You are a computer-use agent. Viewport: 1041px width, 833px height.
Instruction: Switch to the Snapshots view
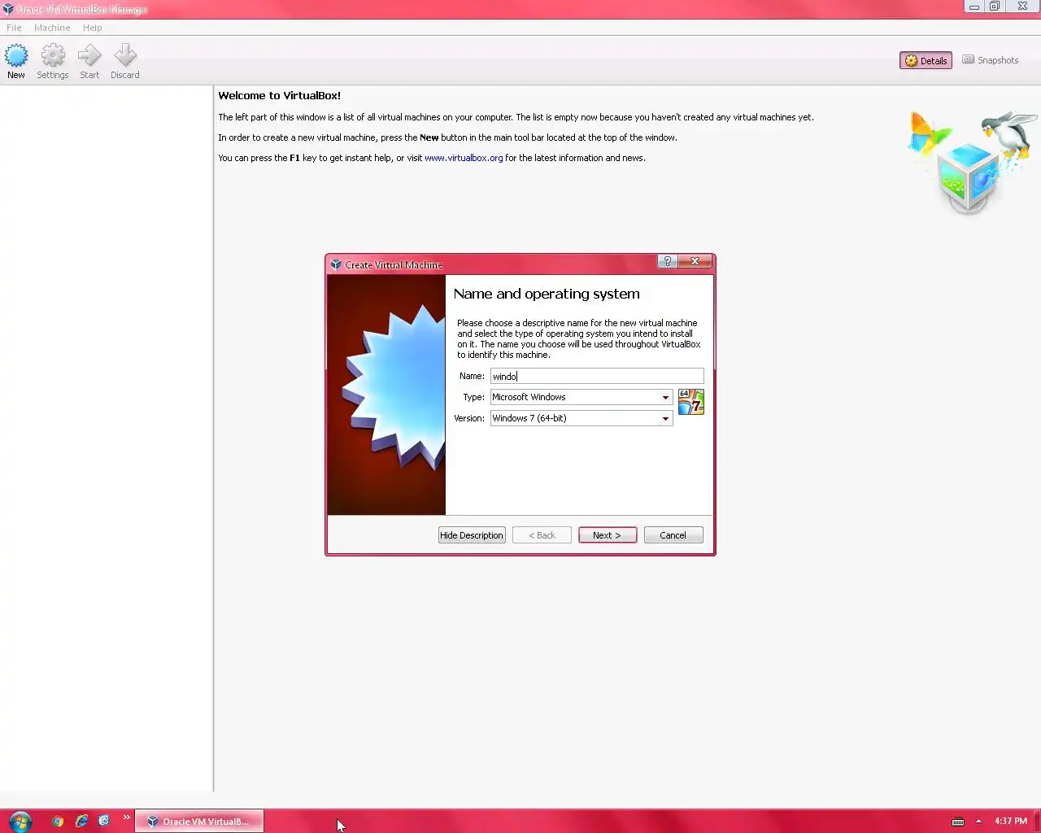(991, 60)
